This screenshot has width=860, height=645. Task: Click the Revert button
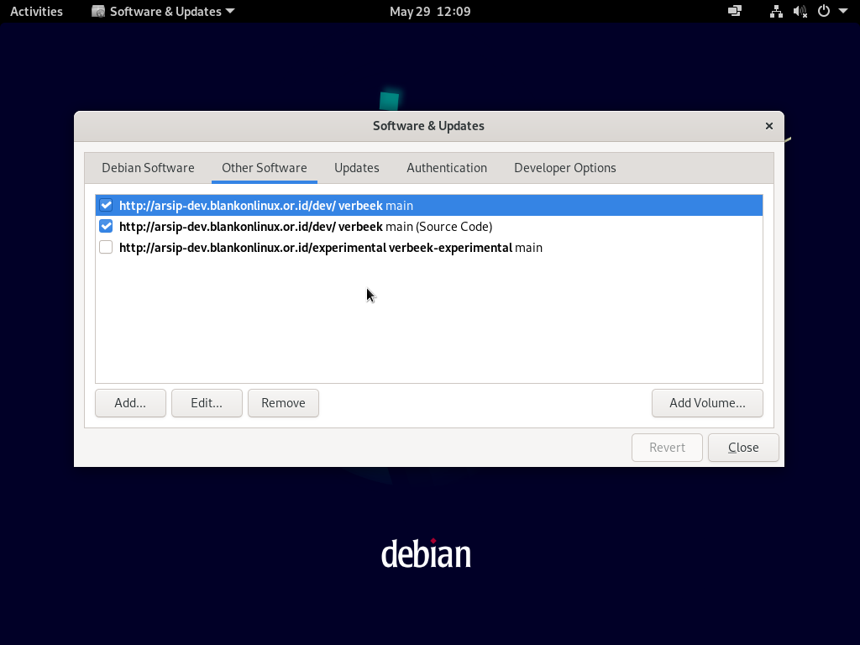click(667, 448)
